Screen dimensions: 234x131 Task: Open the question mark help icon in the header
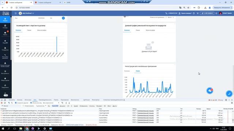pos(194,13)
